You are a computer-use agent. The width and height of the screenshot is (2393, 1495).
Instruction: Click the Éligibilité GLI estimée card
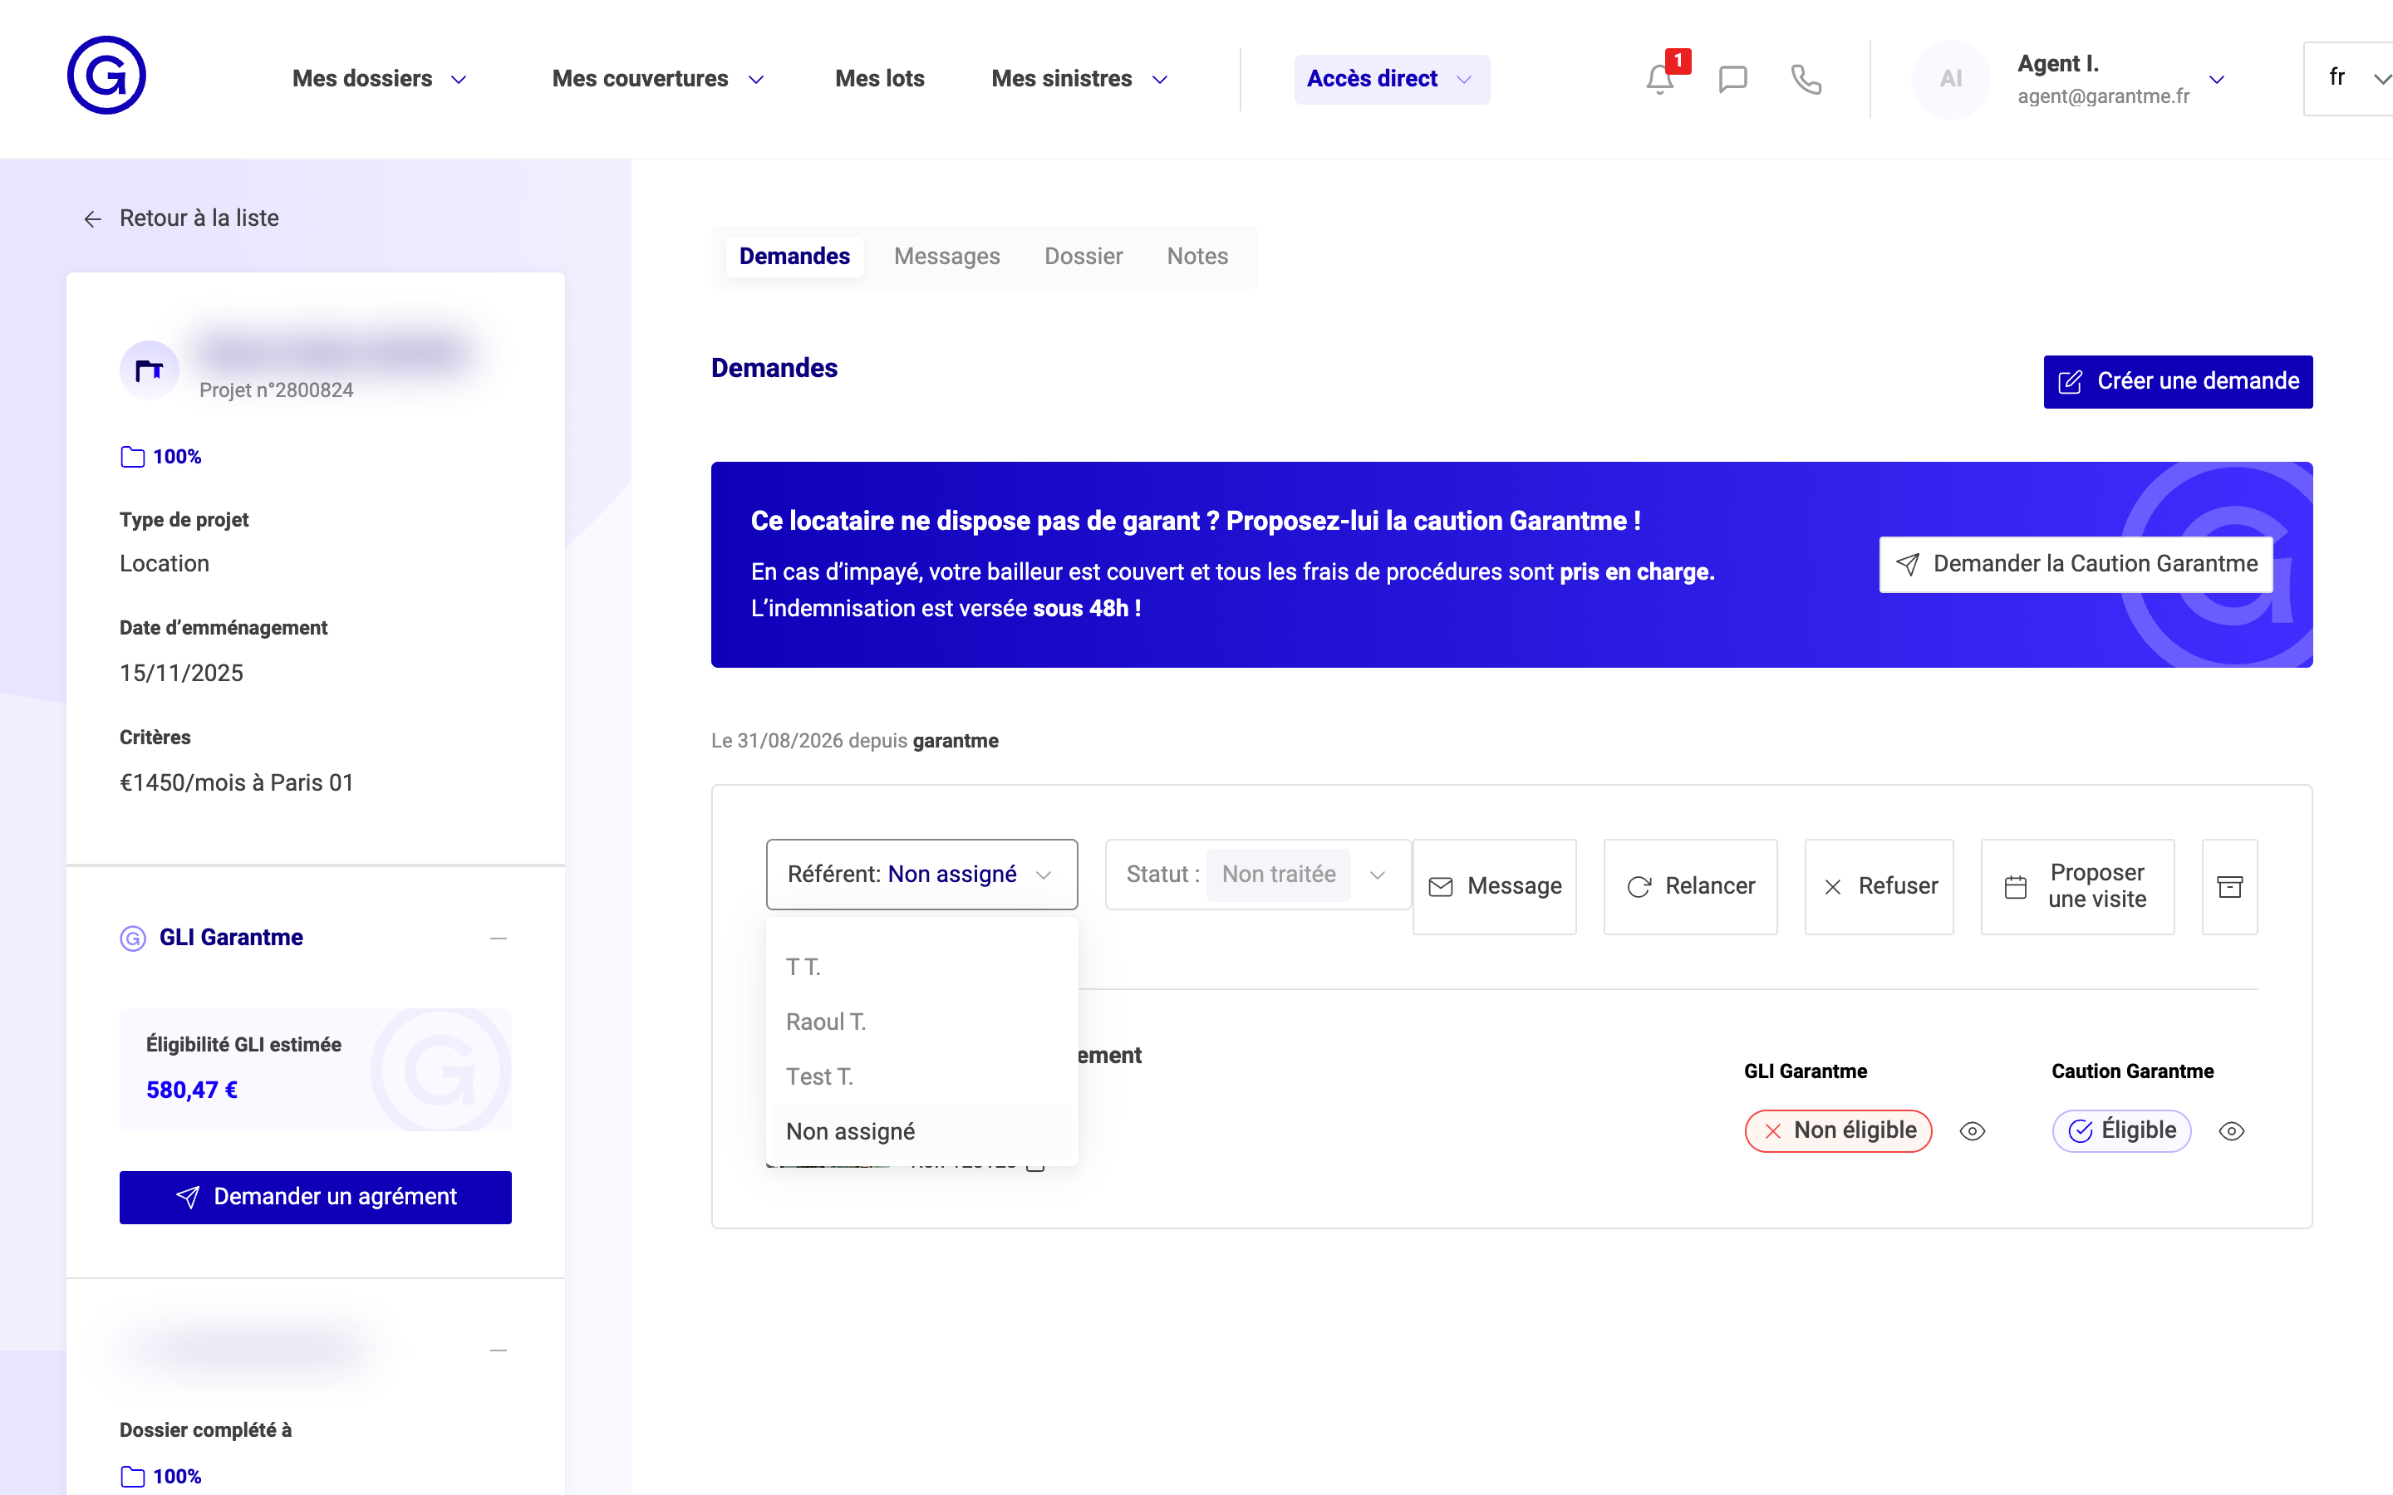tap(316, 1070)
